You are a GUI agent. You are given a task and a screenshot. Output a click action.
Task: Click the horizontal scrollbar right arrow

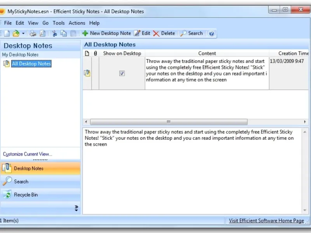coord(305,122)
